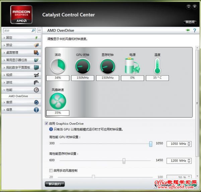The image size is (201, 192).
Task: Click the 常用显示器任务 monitor icon
Action: [x=37, y=60]
